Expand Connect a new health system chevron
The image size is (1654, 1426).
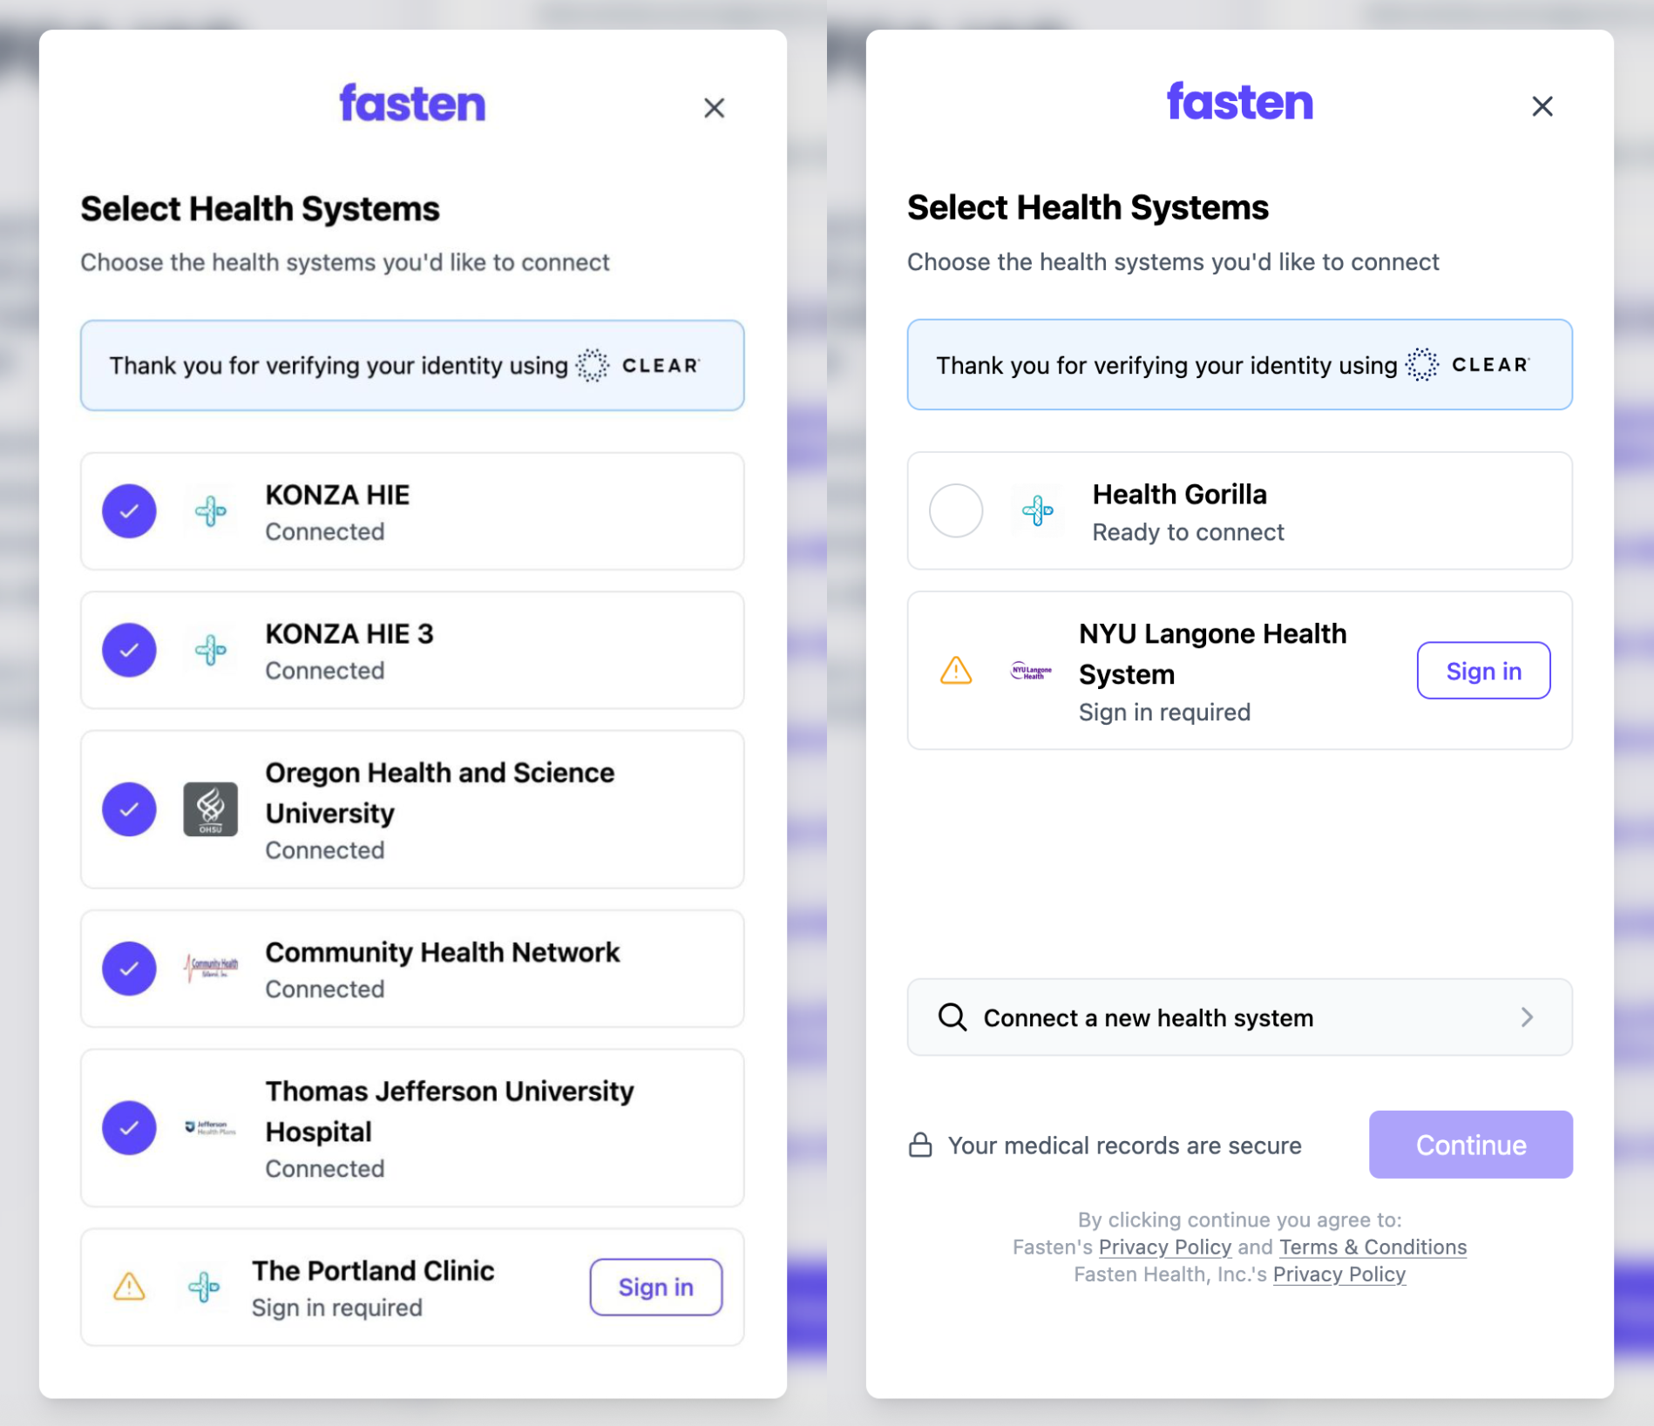(1527, 1017)
